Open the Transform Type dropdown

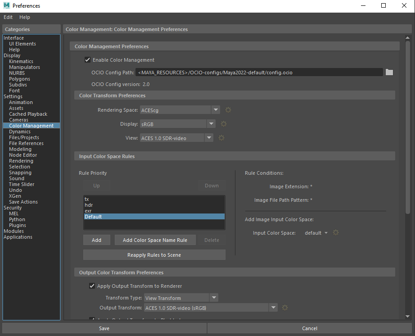coord(214,297)
